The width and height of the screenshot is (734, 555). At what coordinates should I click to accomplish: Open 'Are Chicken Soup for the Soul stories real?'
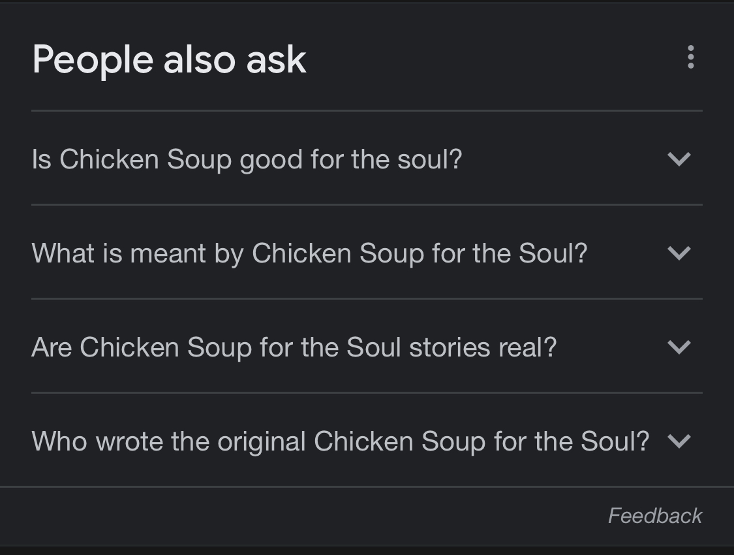[294, 347]
